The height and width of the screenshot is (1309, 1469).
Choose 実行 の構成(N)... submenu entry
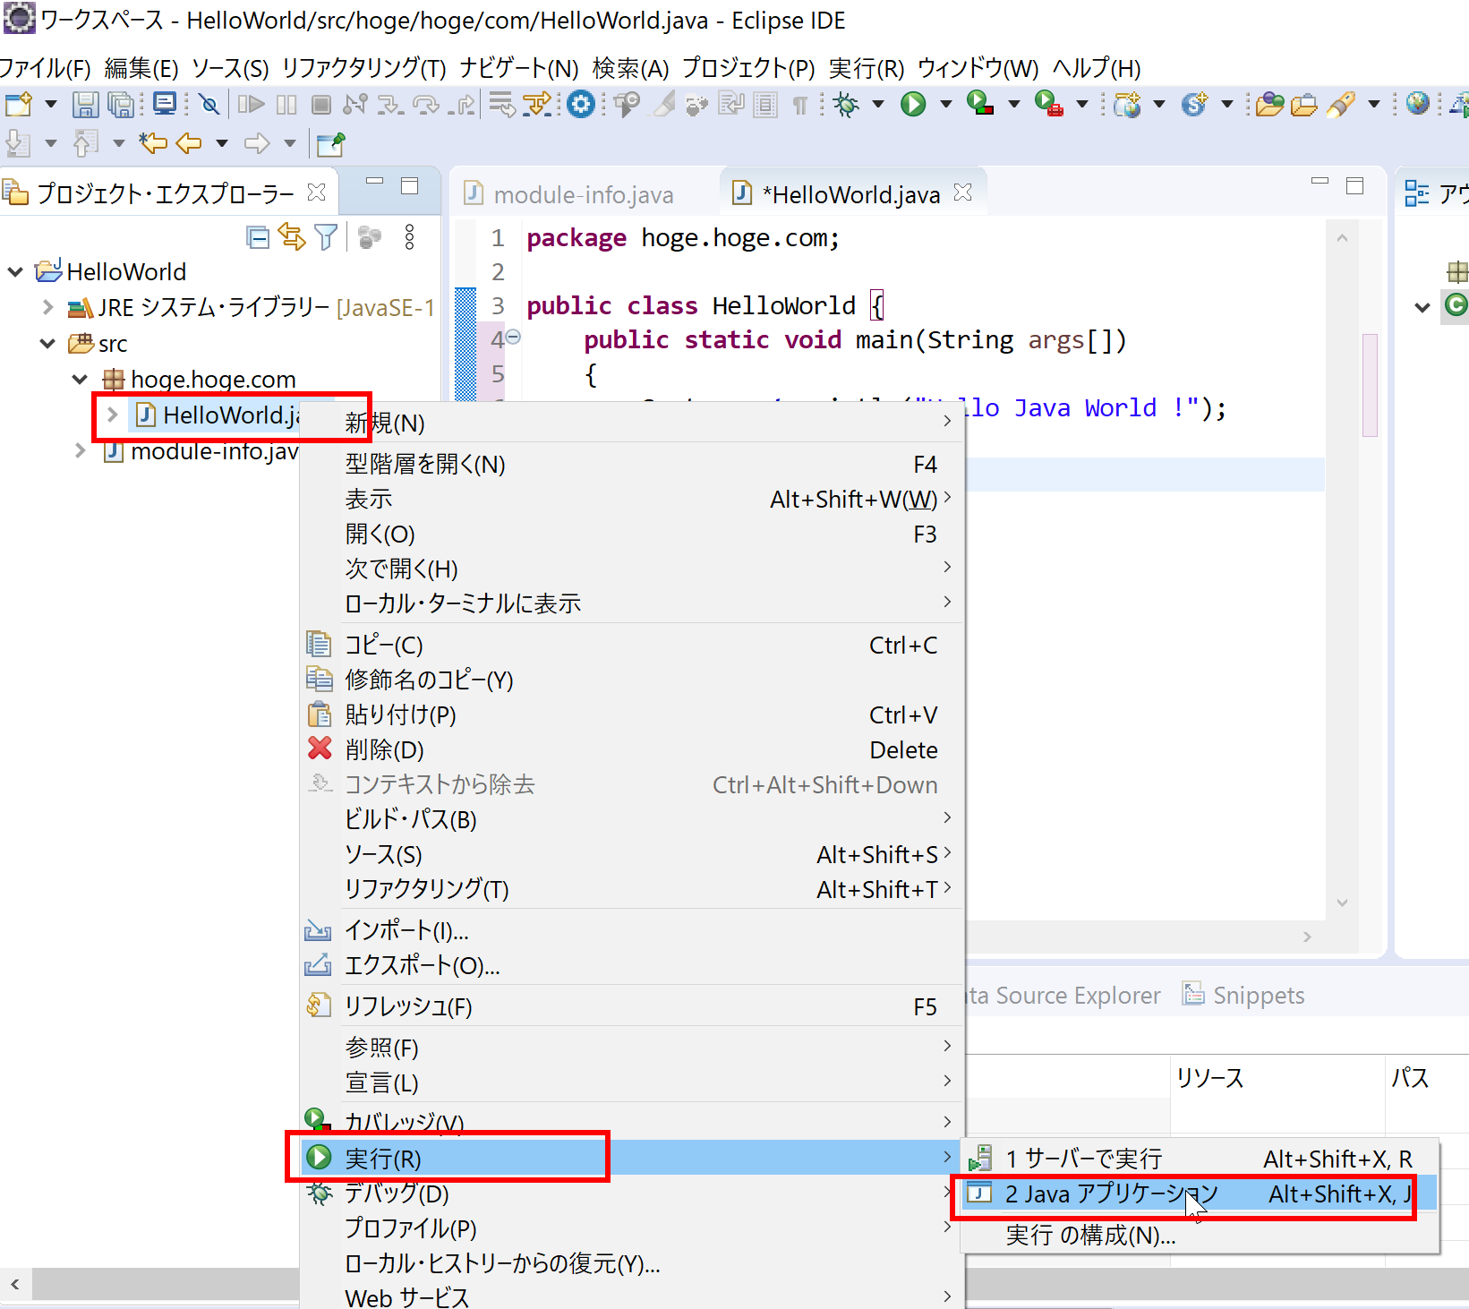(1200, 1235)
